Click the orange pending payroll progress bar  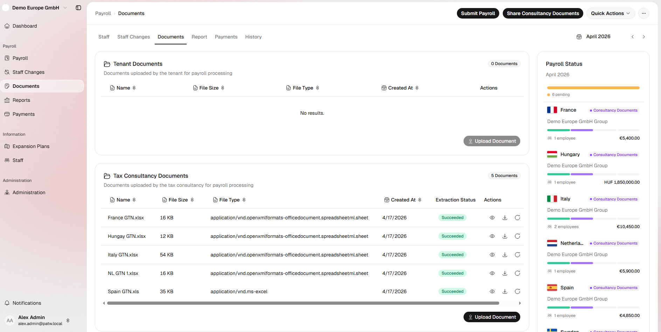593,88
